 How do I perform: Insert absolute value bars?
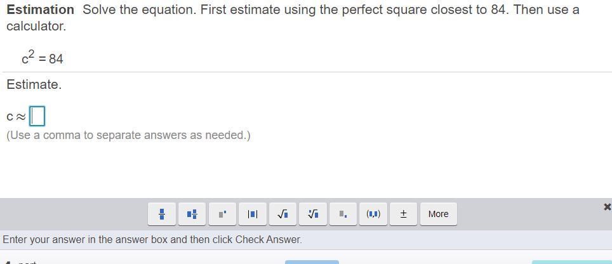pos(252,214)
